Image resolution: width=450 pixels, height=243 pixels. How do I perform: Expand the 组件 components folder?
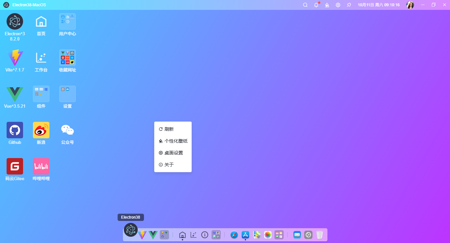pyautogui.click(x=41, y=94)
